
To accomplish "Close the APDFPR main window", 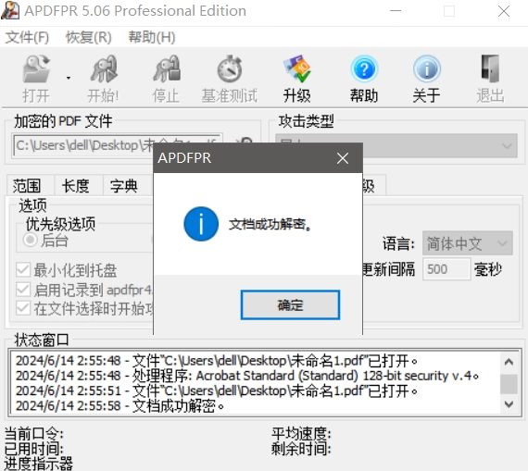I will point(504,11).
